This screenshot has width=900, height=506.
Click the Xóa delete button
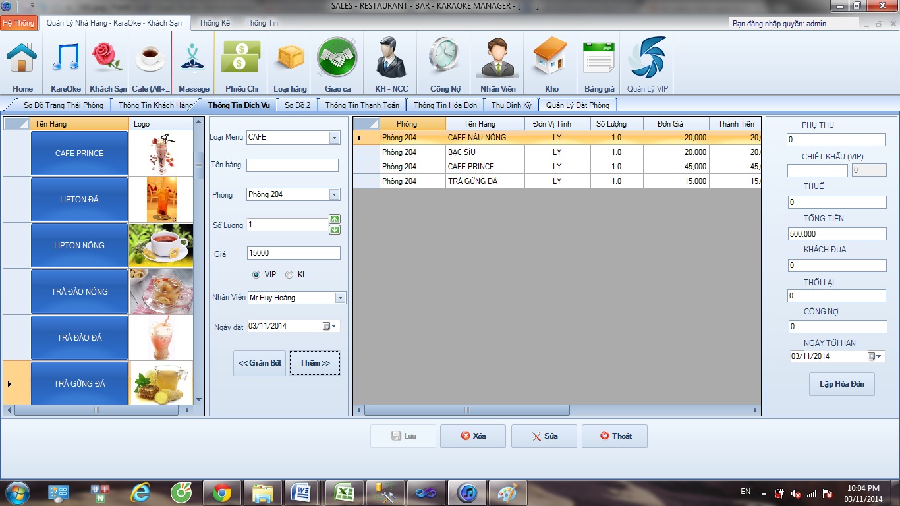click(473, 436)
